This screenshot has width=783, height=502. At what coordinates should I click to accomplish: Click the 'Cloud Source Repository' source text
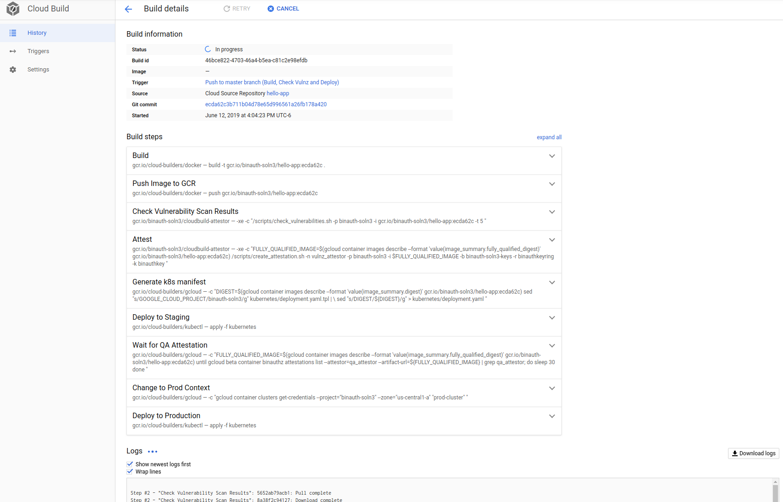[x=235, y=93]
